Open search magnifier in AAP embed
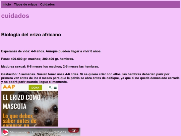This screenshot has width=181, height=136. pyautogui.click(x=50, y=88)
